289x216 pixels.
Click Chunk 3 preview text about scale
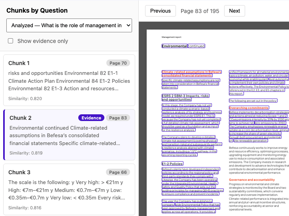[67, 190]
